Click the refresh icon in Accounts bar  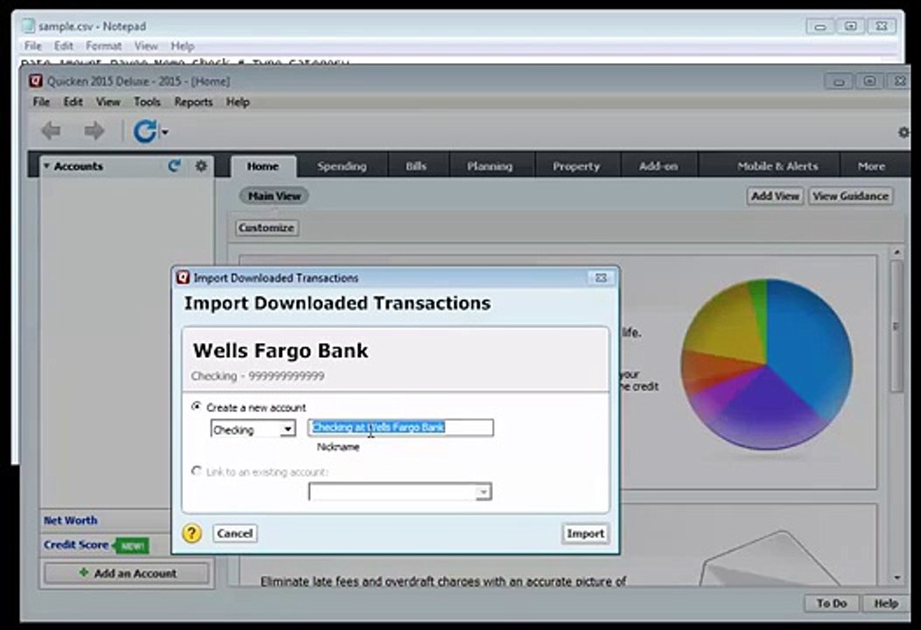pyautogui.click(x=174, y=166)
